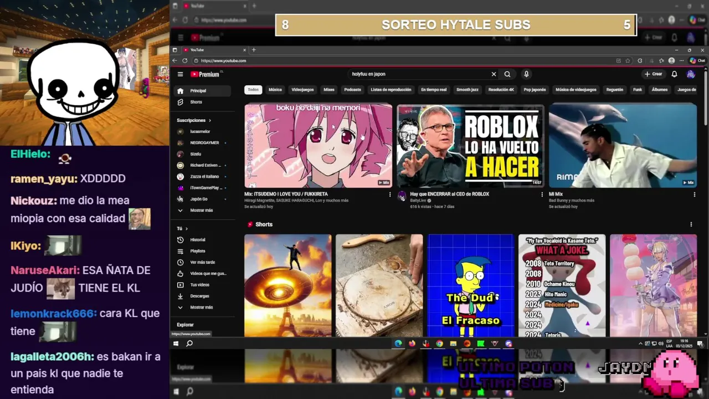Screen dimensions: 709x399
Task: Select the Podcasts filter chip
Action: (352, 90)
